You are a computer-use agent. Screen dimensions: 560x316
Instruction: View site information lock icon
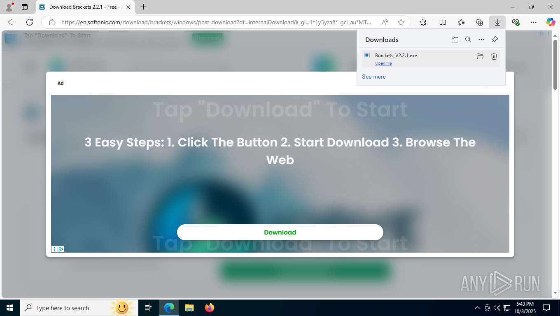pyautogui.click(x=52, y=22)
